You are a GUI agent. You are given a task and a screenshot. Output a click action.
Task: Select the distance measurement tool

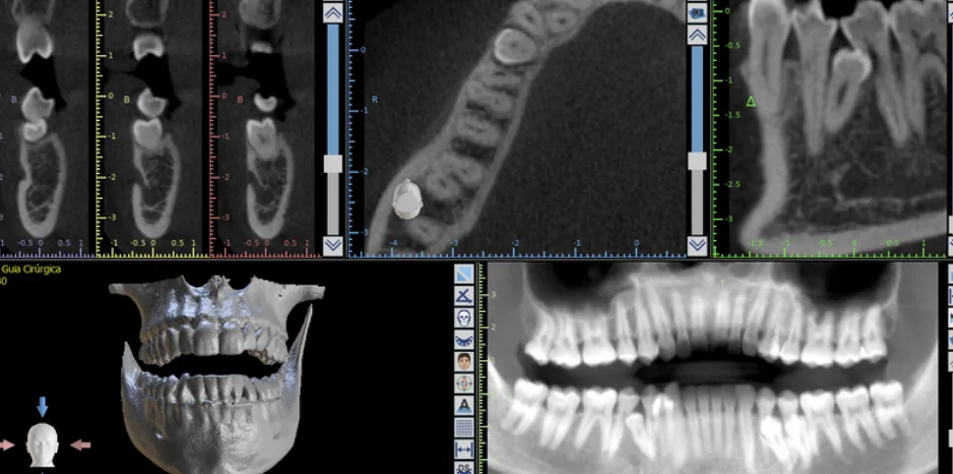pos(465,449)
